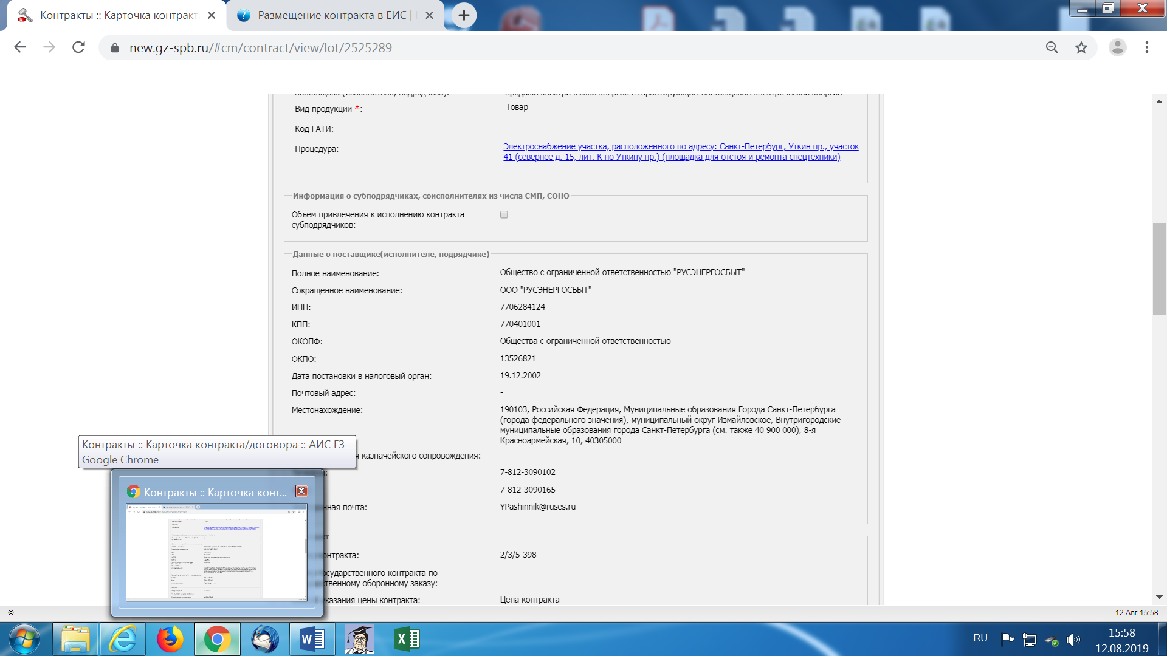Launch Firefox from taskbar
The image size is (1167, 656).
170,639
